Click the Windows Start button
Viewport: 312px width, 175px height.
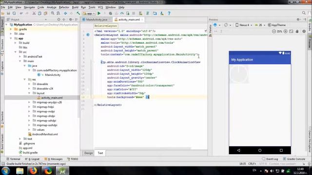coord(5,171)
